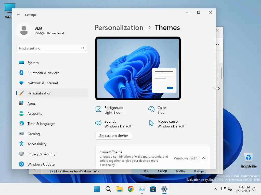
Task: Click the theme preview thumbnail
Action: tap(138, 68)
